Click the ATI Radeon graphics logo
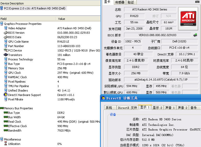Screen dimensions: 201x147 pyautogui.click(x=188, y=19)
